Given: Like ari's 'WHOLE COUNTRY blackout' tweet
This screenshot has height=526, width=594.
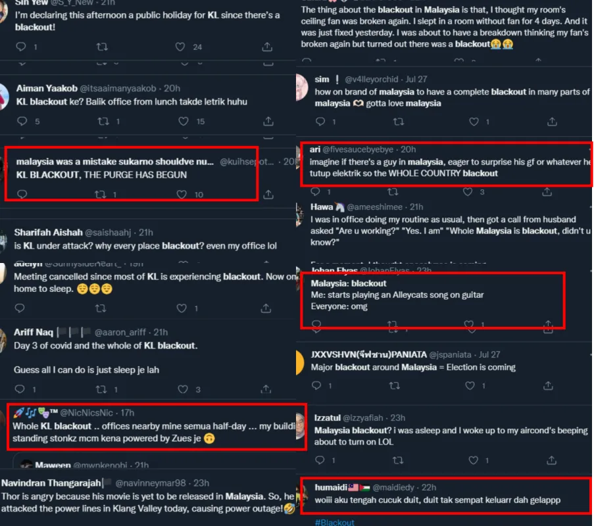Looking at the screenshot, I should pos(468,192).
